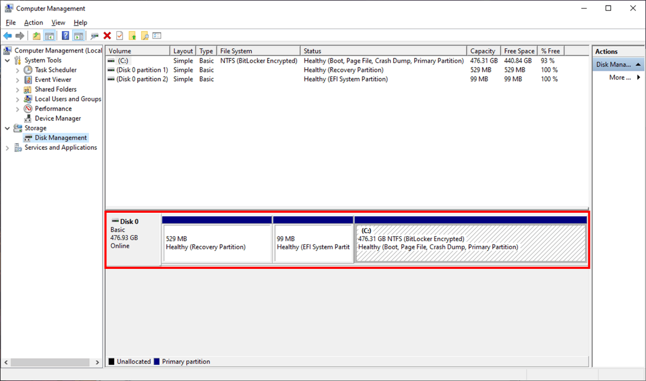This screenshot has width=646, height=381.
Task: Expand the Event Viewer node
Action: click(x=18, y=79)
